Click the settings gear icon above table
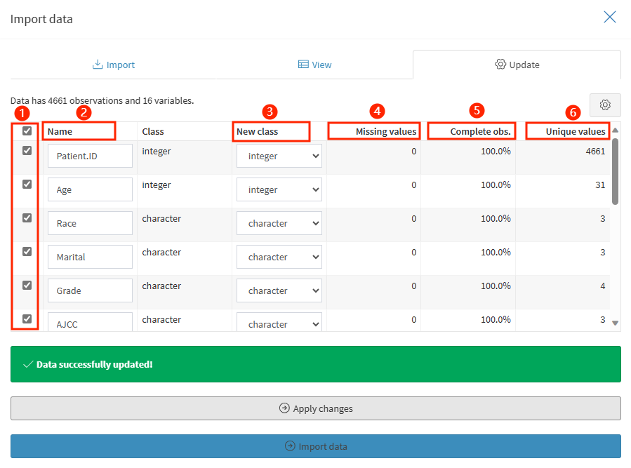The height and width of the screenshot is (468, 631). click(605, 105)
